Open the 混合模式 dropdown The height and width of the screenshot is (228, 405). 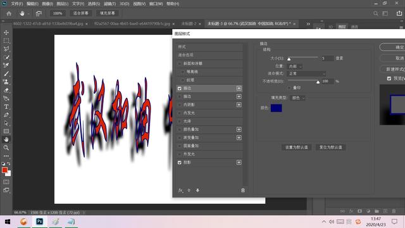(306, 73)
